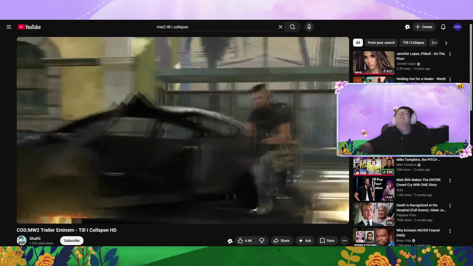Click the sparkle icon beside Create

pyautogui.click(x=407, y=27)
